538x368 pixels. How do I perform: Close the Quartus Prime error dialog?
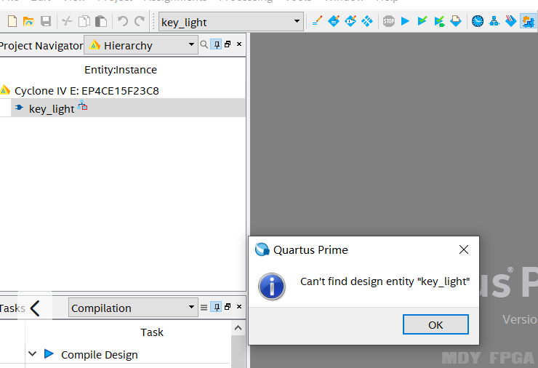(x=464, y=249)
